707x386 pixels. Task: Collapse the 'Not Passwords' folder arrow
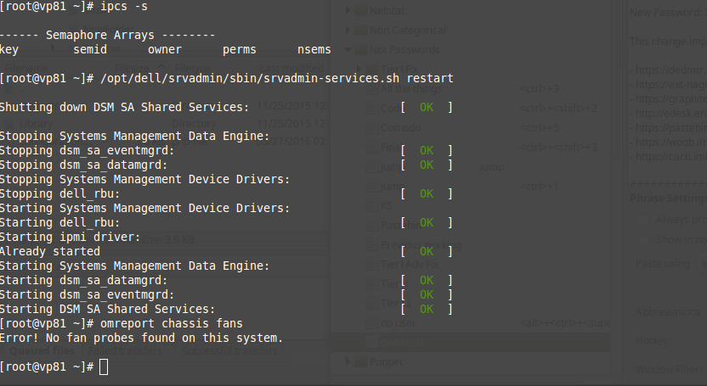(x=347, y=50)
